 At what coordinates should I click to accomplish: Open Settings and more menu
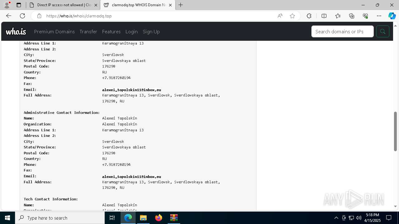point(379,16)
